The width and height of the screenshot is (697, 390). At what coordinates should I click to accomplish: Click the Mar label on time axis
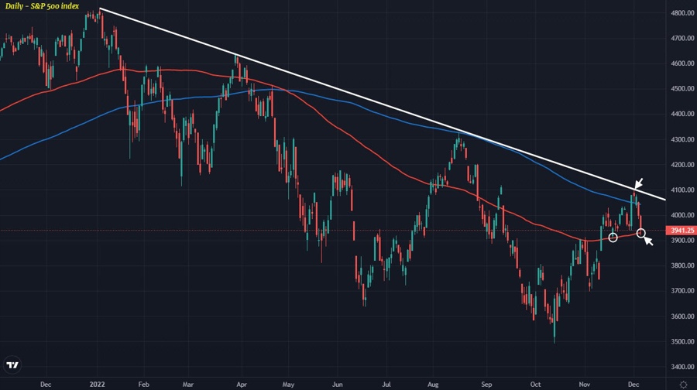[188, 385]
